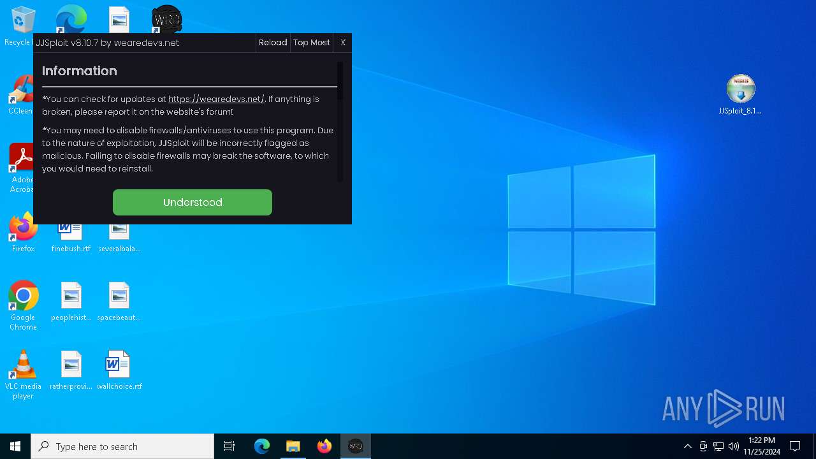Open the taskbar clock and date
Screen dimensions: 816x459
762,446
